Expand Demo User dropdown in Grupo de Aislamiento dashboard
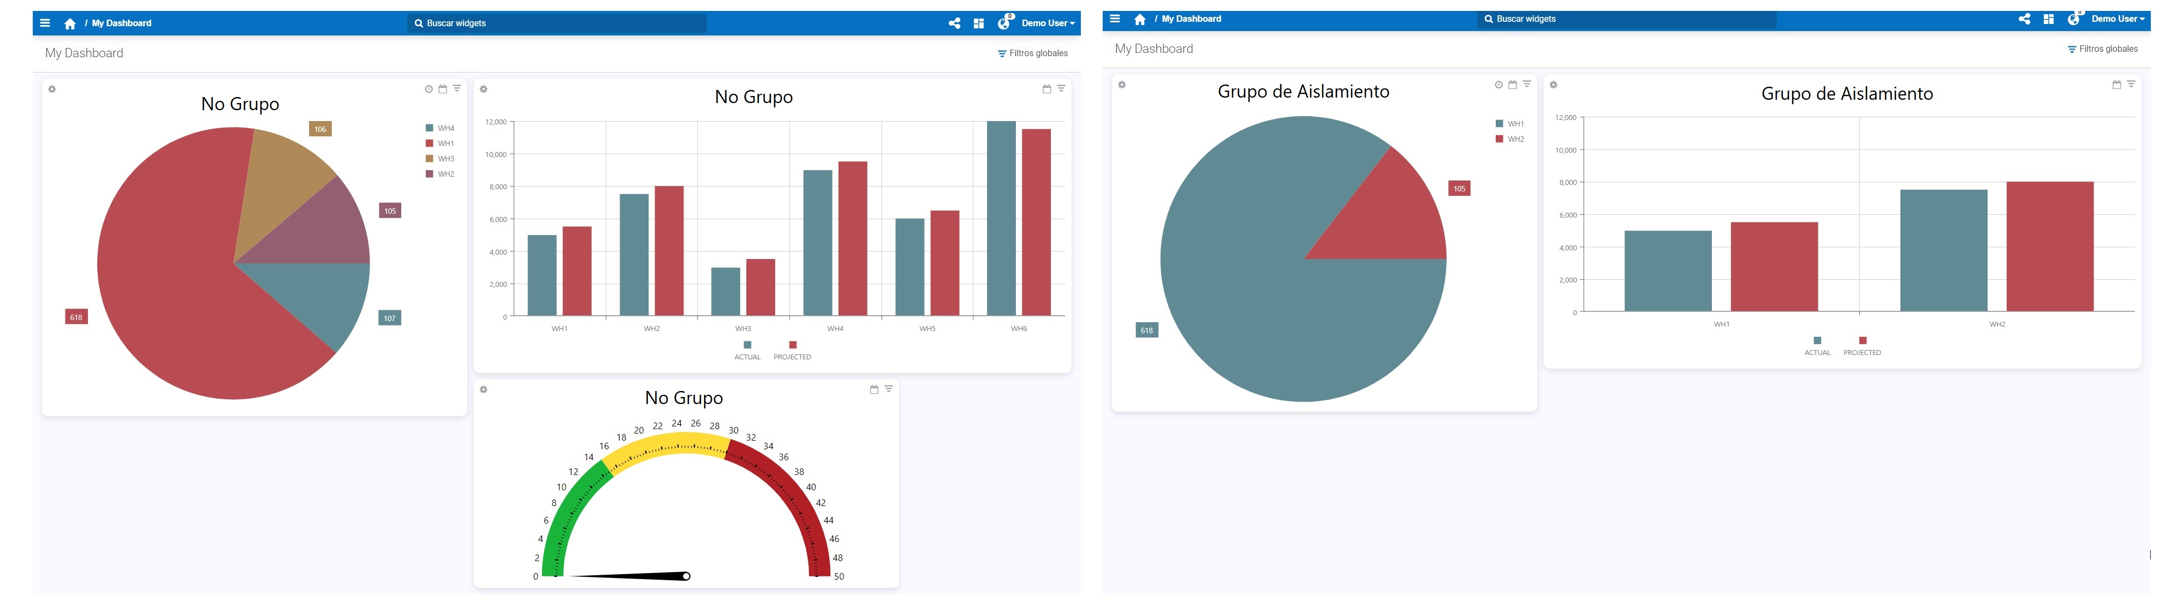2165x614 pixels. (x=2117, y=19)
